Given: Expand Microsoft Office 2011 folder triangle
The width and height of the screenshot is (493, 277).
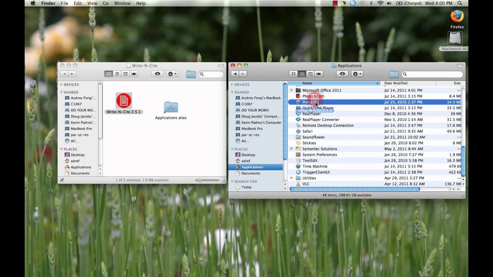Looking at the screenshot, I should tap(292, 90).
